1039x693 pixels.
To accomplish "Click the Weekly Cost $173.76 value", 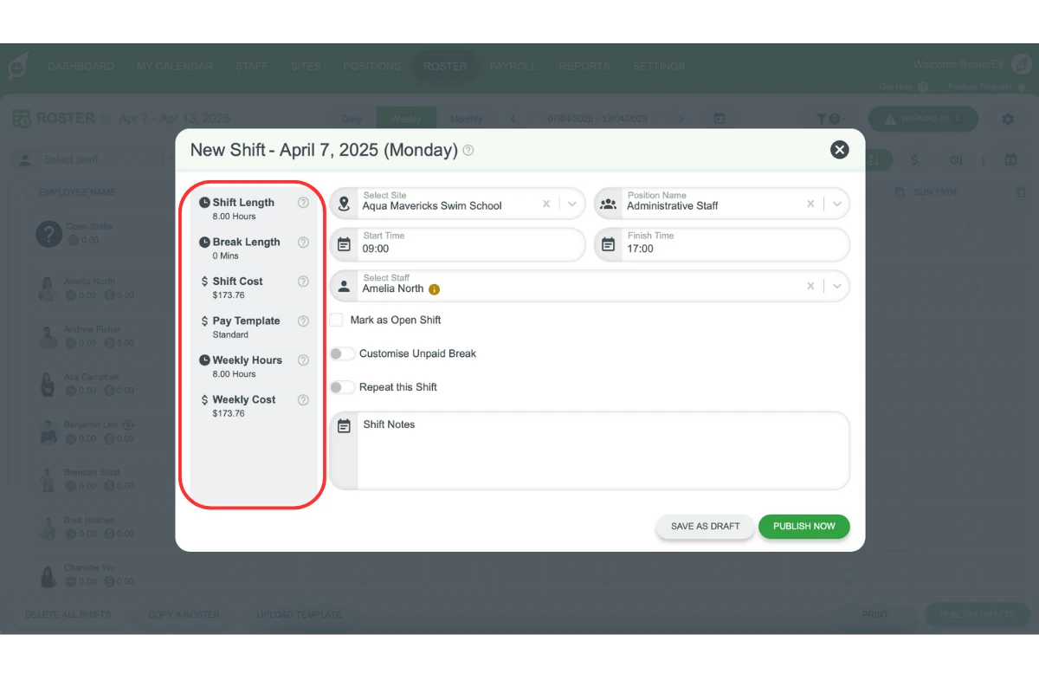I will 229,414.
